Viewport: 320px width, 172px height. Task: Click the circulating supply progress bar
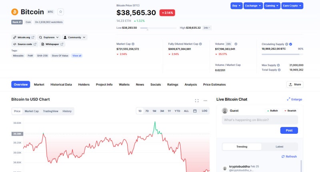(x=282, y=55)
